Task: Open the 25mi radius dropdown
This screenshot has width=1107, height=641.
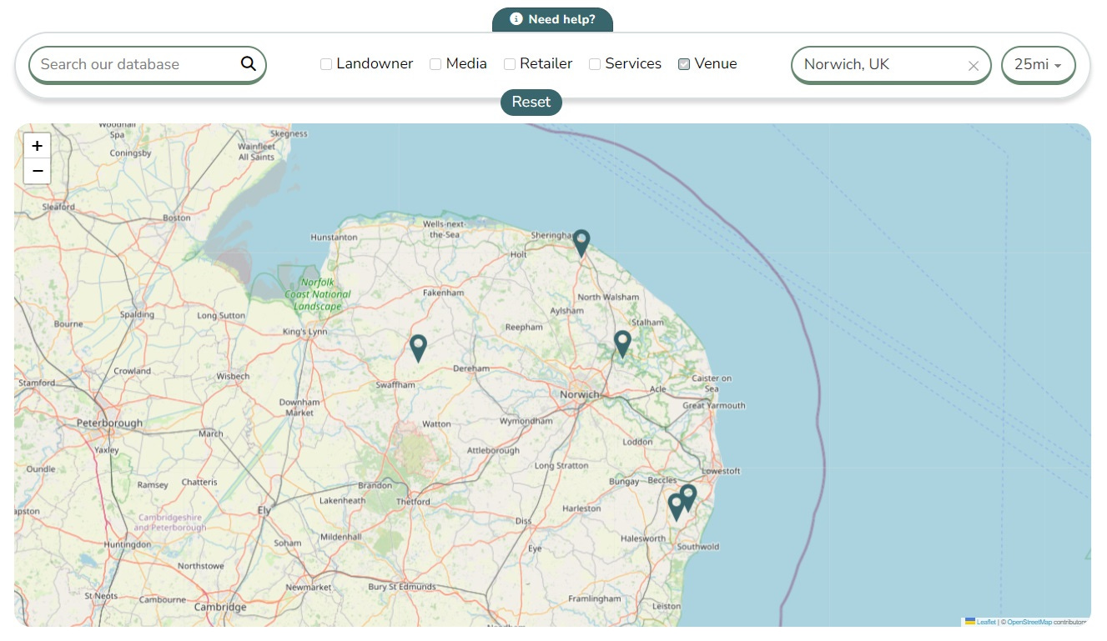Action: coord(1038,65)
